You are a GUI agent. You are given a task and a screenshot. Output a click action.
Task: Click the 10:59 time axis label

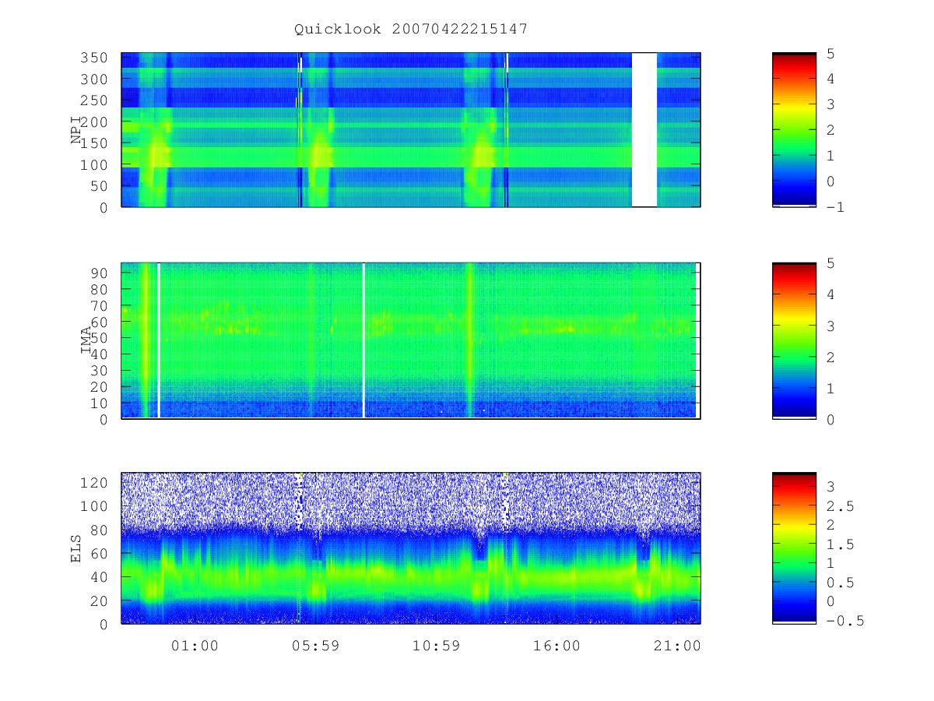coord(436,646)
